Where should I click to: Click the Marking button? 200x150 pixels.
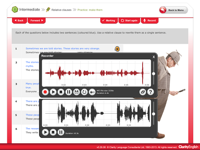point(109,21)
